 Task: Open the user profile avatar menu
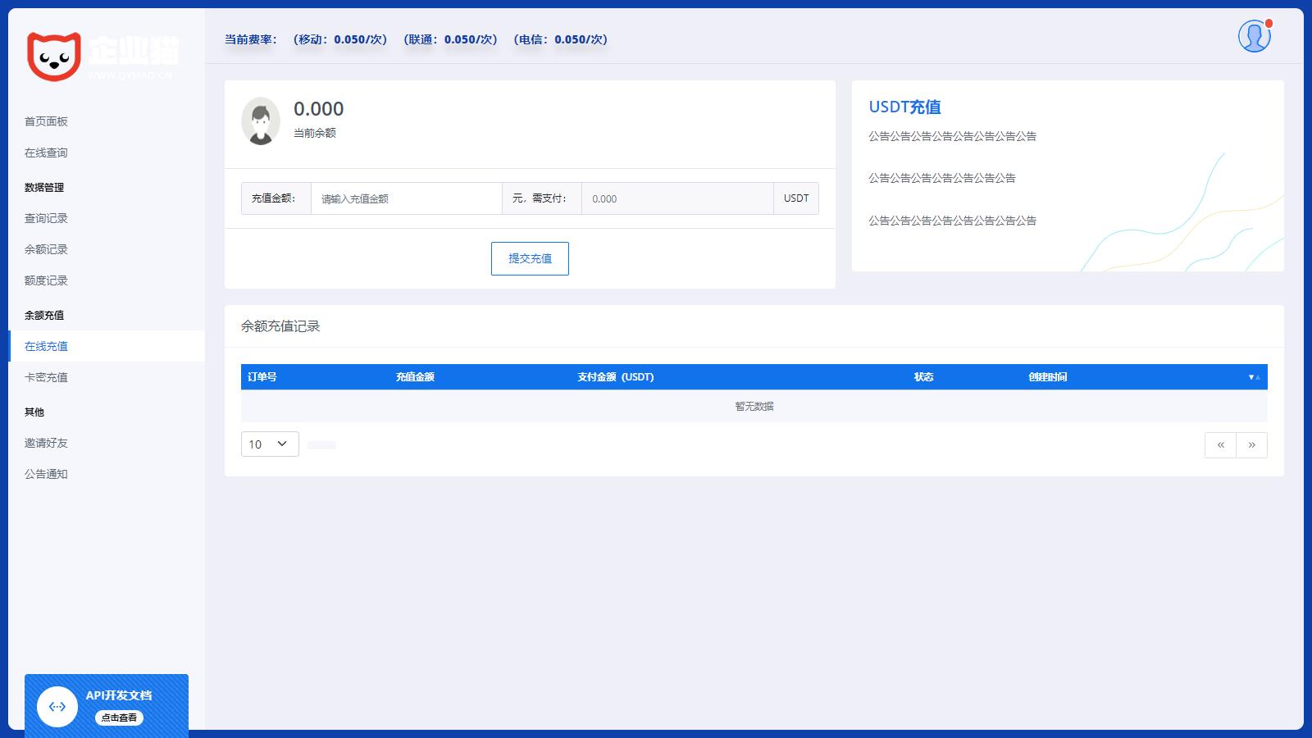coord(1254,36)
